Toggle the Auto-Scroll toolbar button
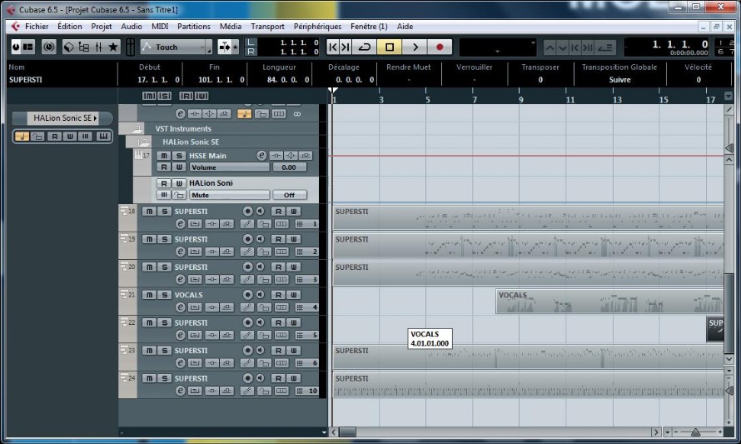Screen dimensions: 741x444 (x=224, y=47)
